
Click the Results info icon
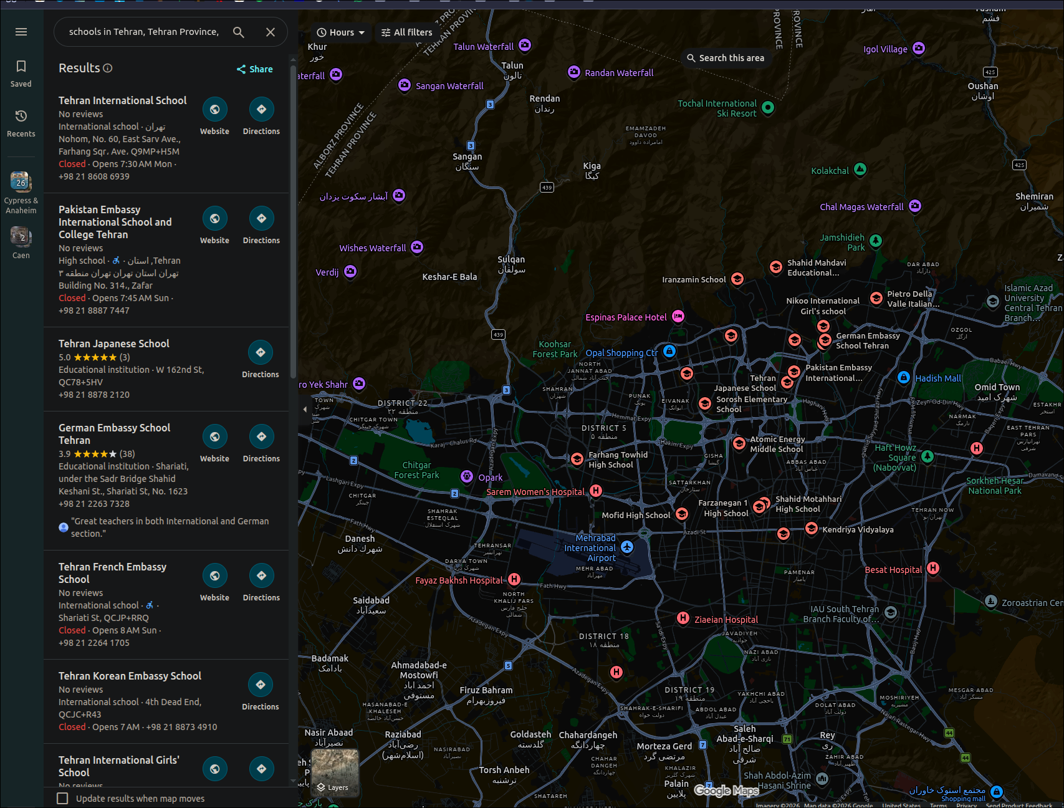pyautogui.click(x=108, y=68)
